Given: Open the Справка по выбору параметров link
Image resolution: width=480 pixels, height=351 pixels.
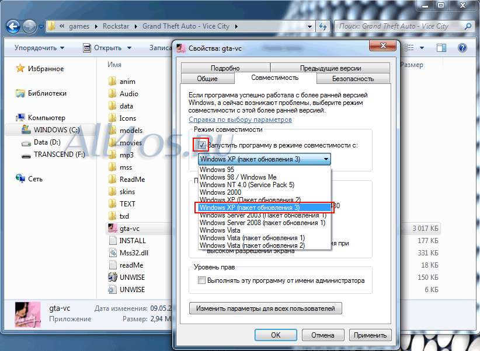Looking at the screenshot, I should click(x=240, y=120).
